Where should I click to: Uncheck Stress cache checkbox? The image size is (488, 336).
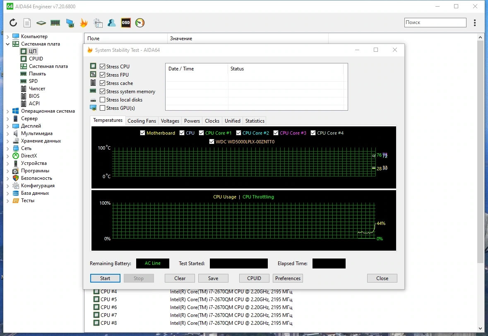pyautogui.click(x=102, y=83)
